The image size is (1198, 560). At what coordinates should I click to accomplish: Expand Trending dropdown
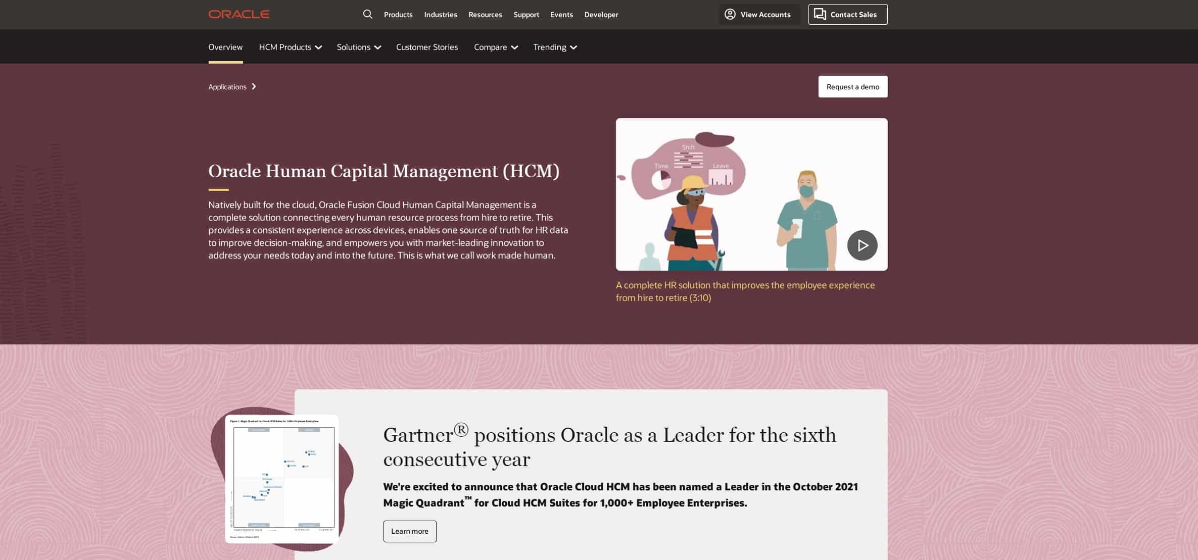pyautogui.click(x=555, y=47)
